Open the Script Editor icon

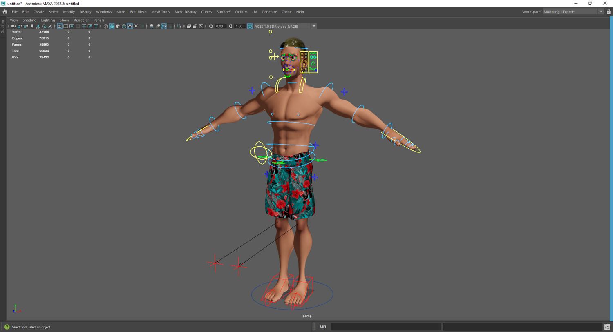[x=607, y=327]
